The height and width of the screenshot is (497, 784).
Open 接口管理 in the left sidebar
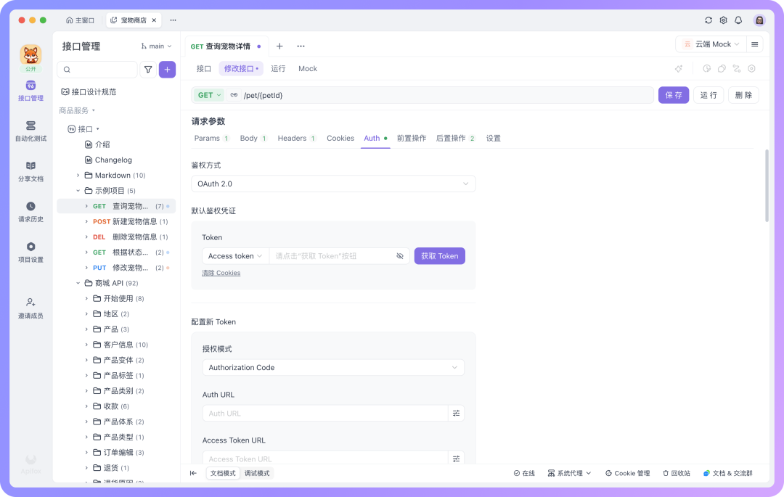[x=30, y=91]
